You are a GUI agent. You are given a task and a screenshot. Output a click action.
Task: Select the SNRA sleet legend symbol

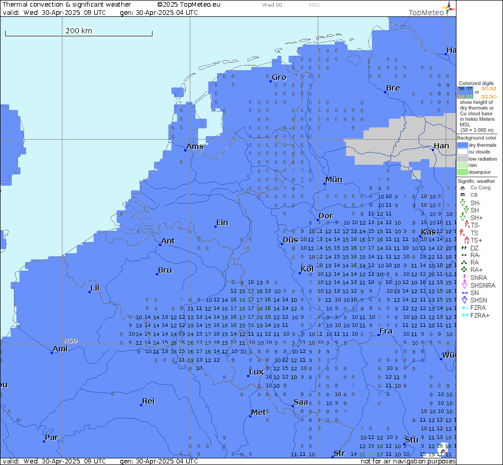pyautogui.click(x=464, y=277)
